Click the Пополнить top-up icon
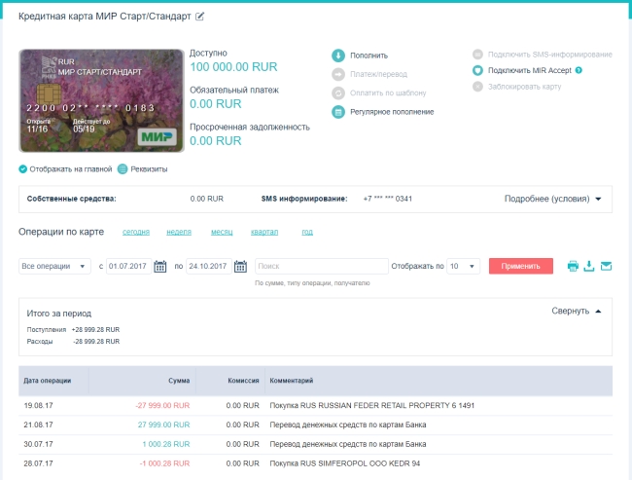Viewport: 632px width, 480px height. click(338, 55)
